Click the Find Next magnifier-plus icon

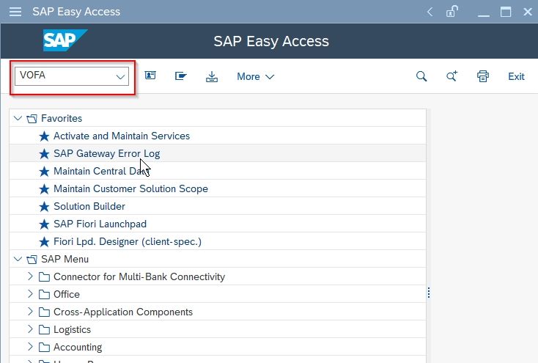pos(452,76)
